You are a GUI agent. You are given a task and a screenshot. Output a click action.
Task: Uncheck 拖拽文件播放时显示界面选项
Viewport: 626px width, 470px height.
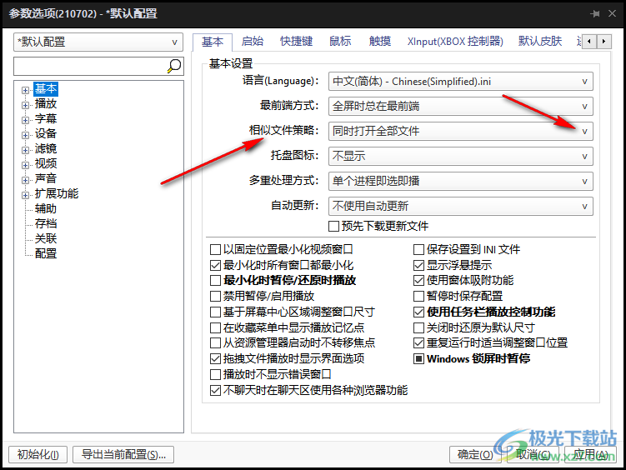click(215, 358)
